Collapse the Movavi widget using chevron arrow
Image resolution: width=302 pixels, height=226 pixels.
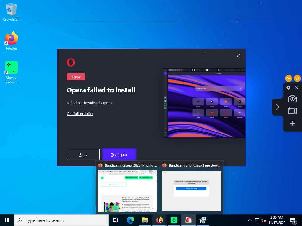click(278, 107)
